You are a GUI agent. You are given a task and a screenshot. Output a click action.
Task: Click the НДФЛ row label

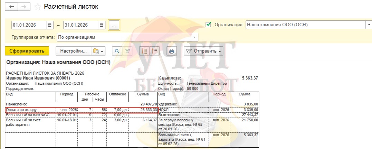coord(163,110)
